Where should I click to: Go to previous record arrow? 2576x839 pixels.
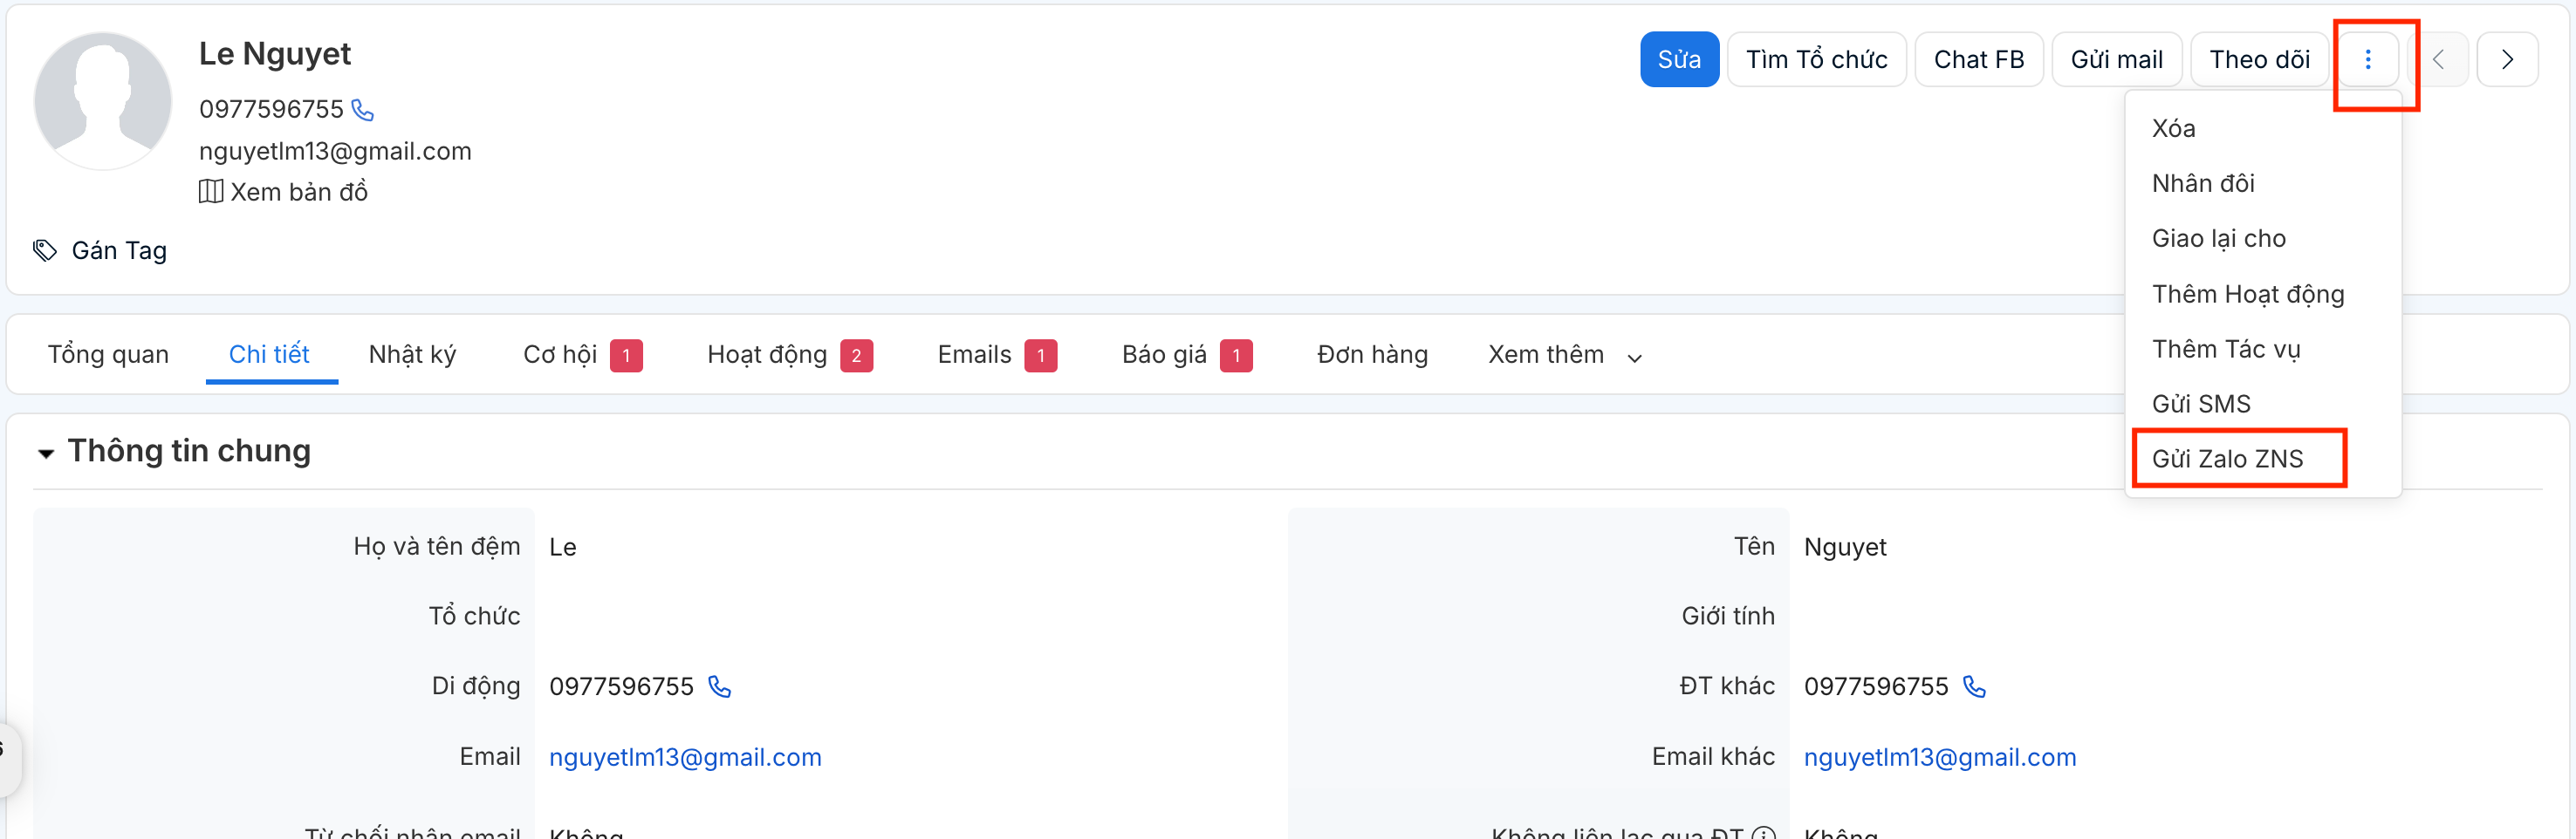pos(2439,60)
